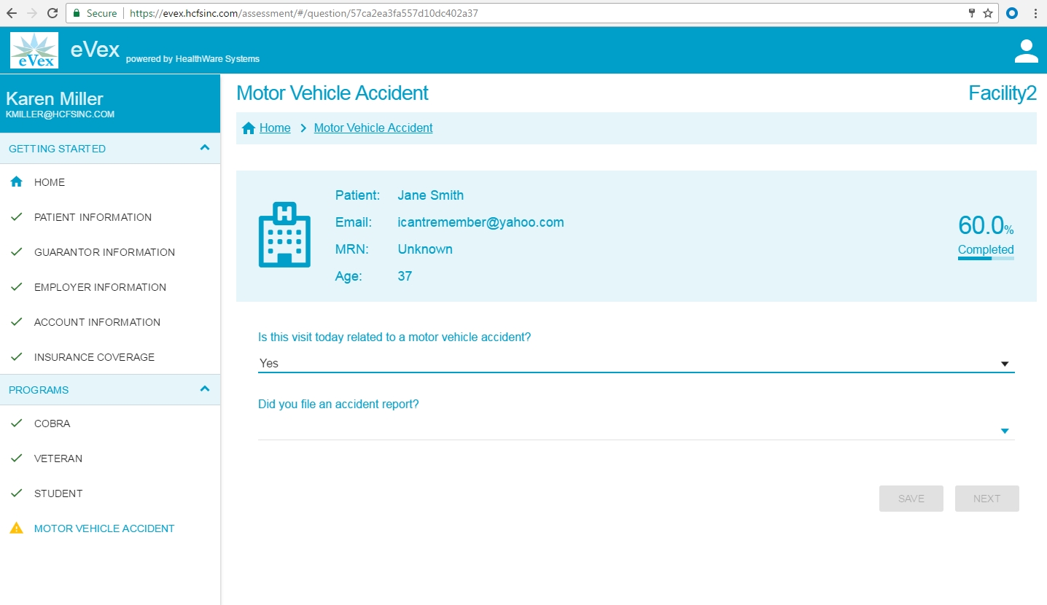The width and height of the screenshot is (1047, 605).
Task: Collapse the Programs section
Action: pyautogui.click(x=205, y=389)
